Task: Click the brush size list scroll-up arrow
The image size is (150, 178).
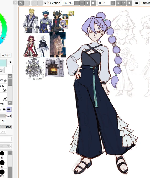Action: pos(10,153)
